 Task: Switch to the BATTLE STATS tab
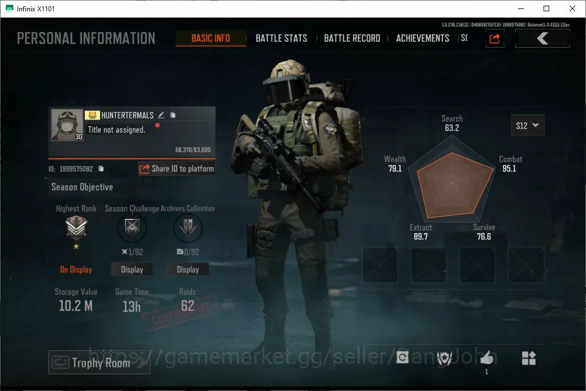click(282, 38)
